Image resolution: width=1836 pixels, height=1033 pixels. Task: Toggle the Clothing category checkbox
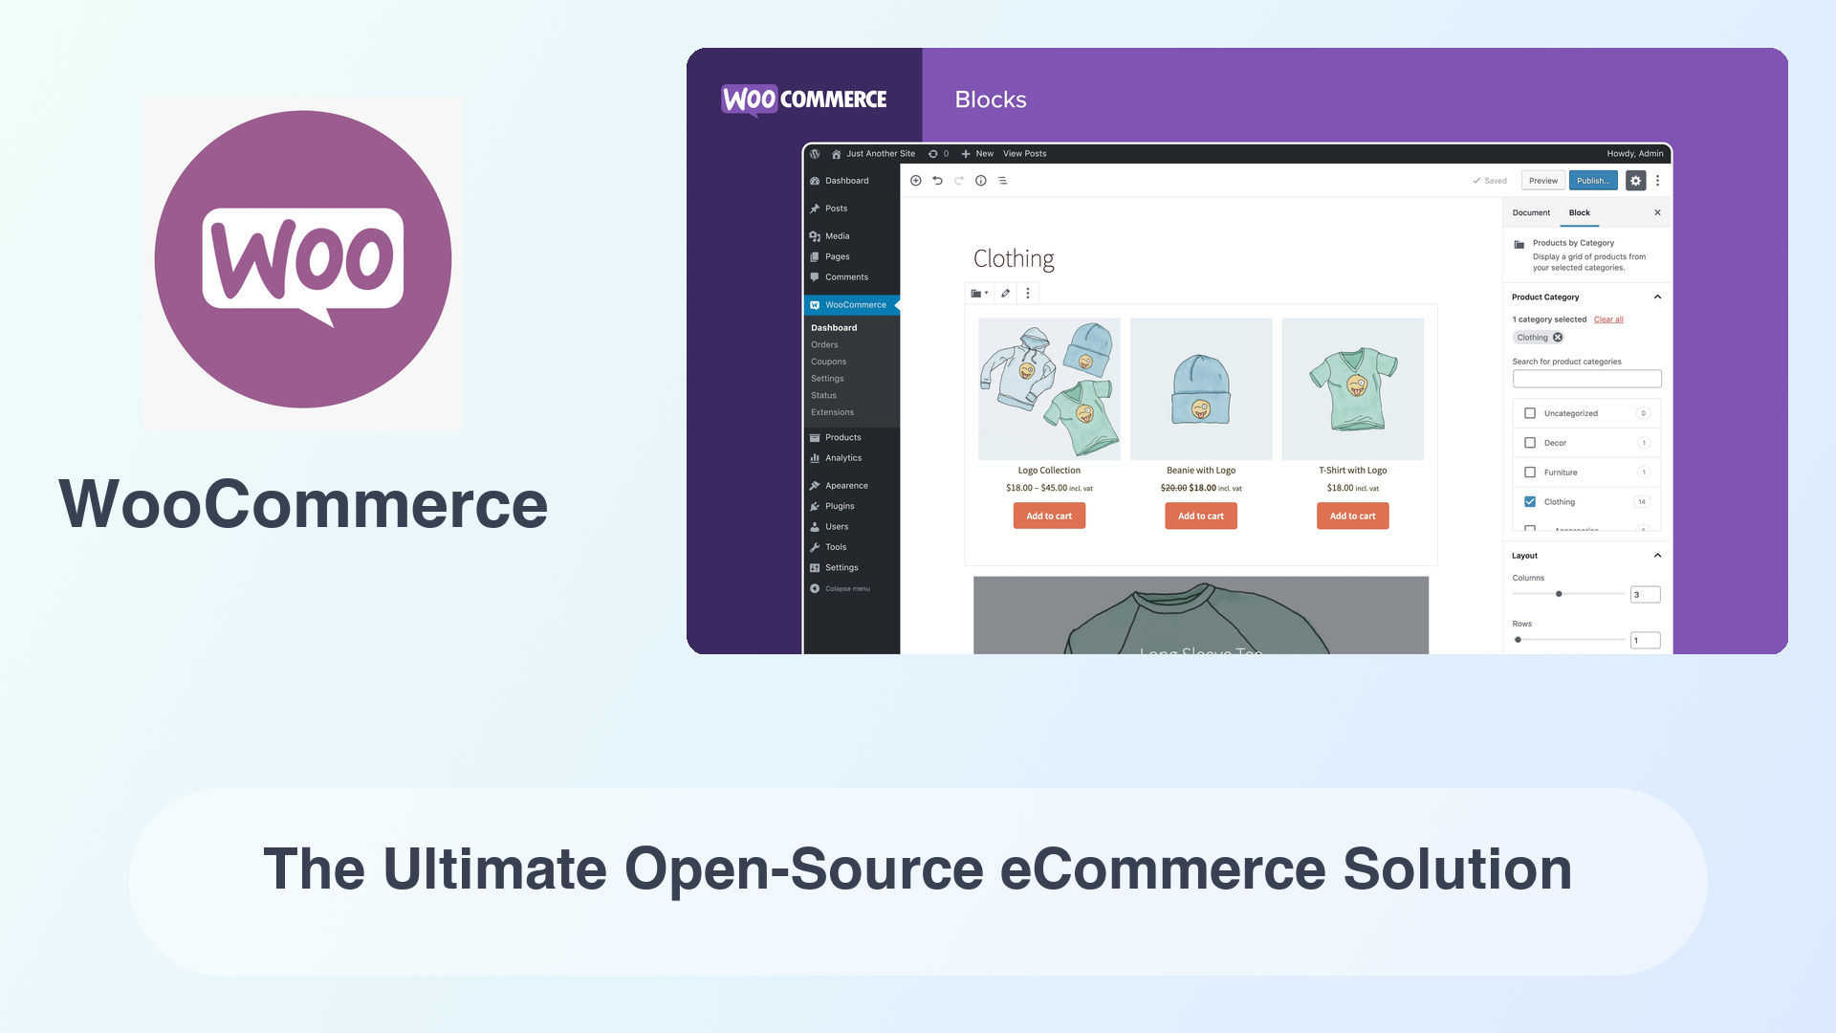coord(1530,501)
